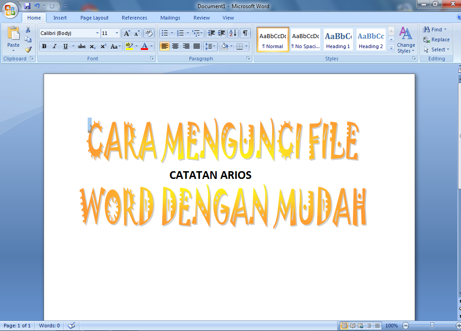Switch to Full Screen Reading view
The image size is (461, 331).
tap(352, 326)
